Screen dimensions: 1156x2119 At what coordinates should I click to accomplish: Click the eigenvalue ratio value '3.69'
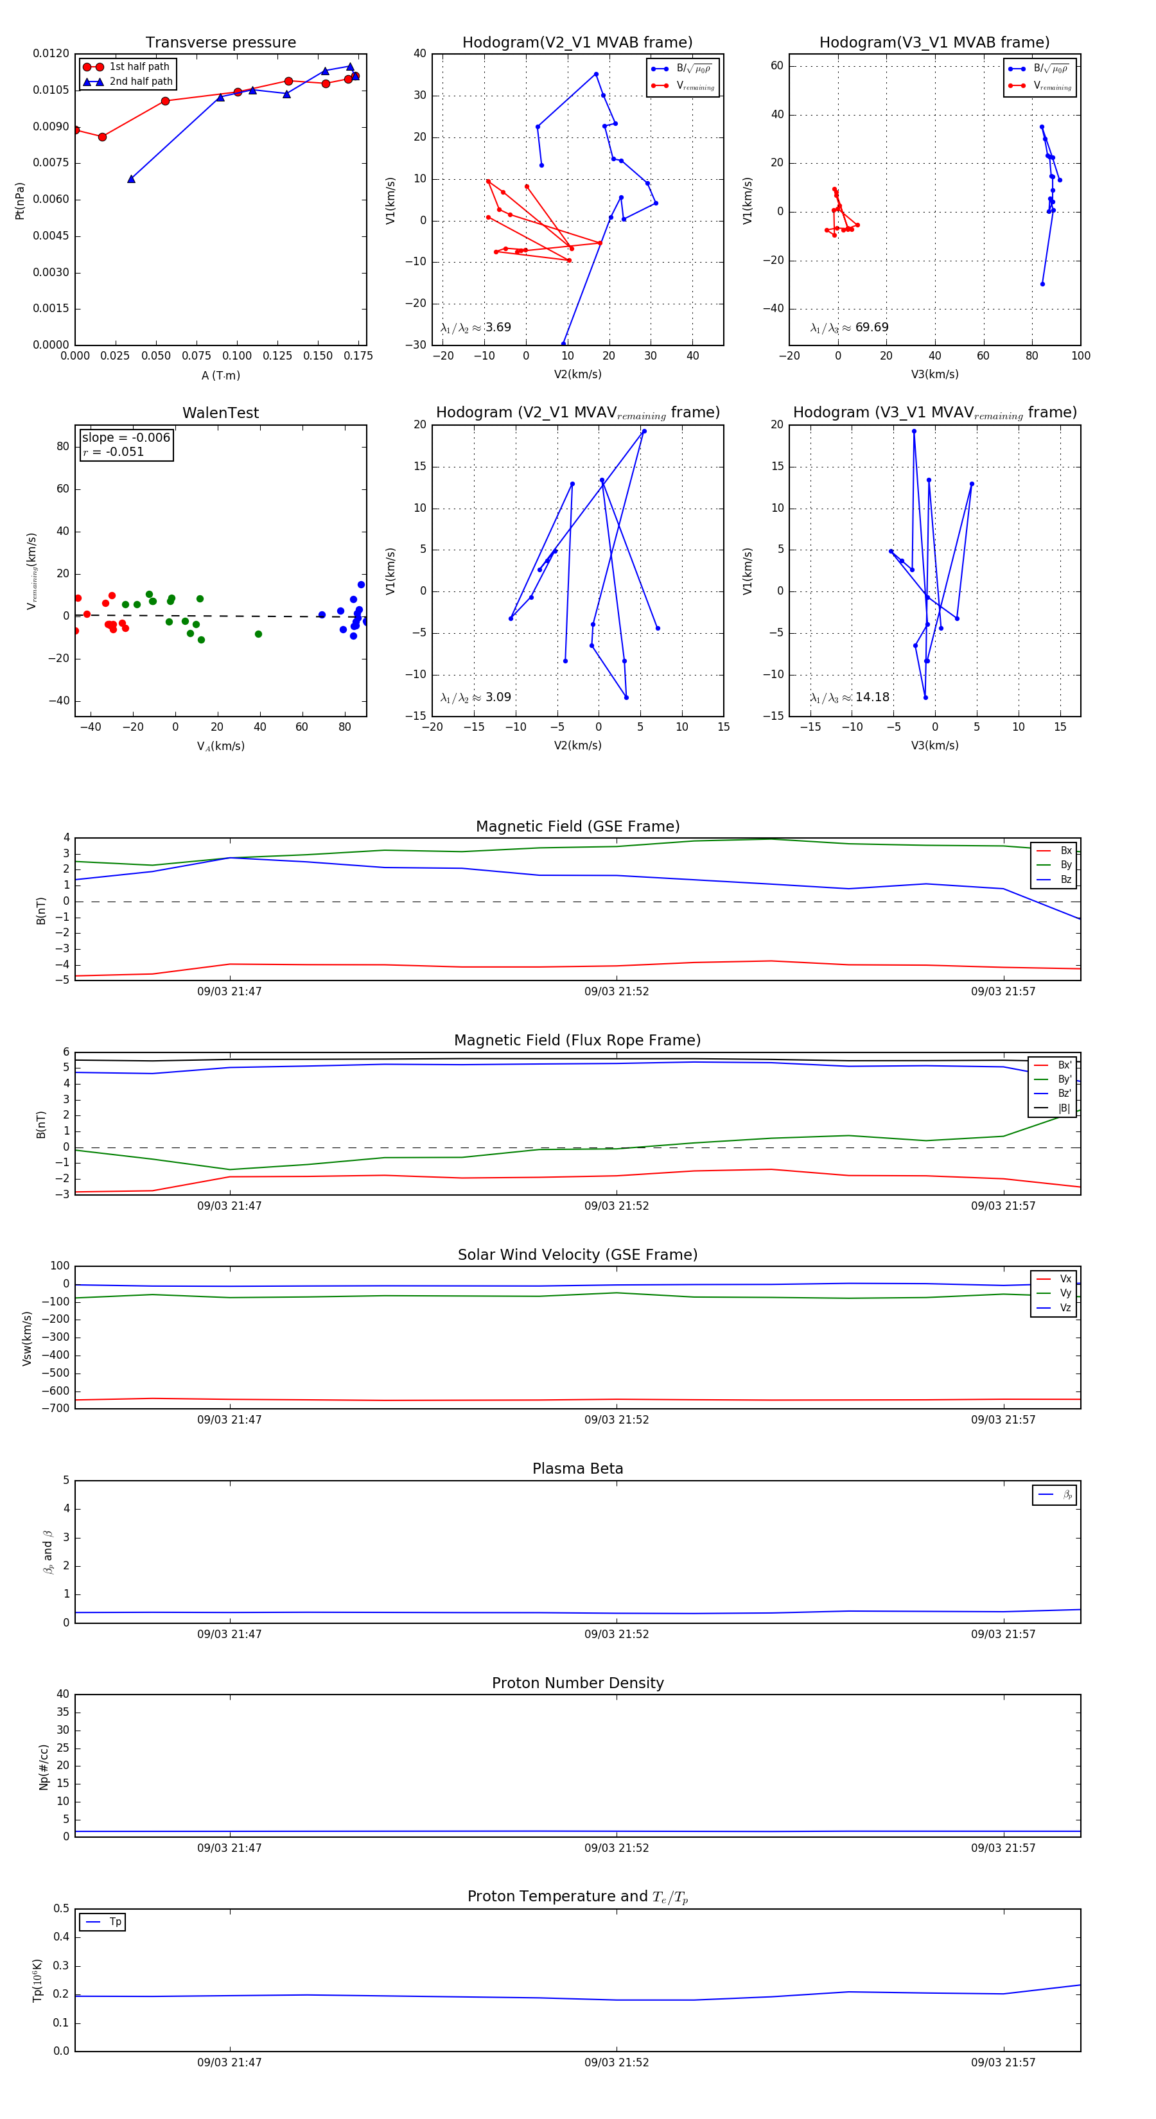click(498, 327)
